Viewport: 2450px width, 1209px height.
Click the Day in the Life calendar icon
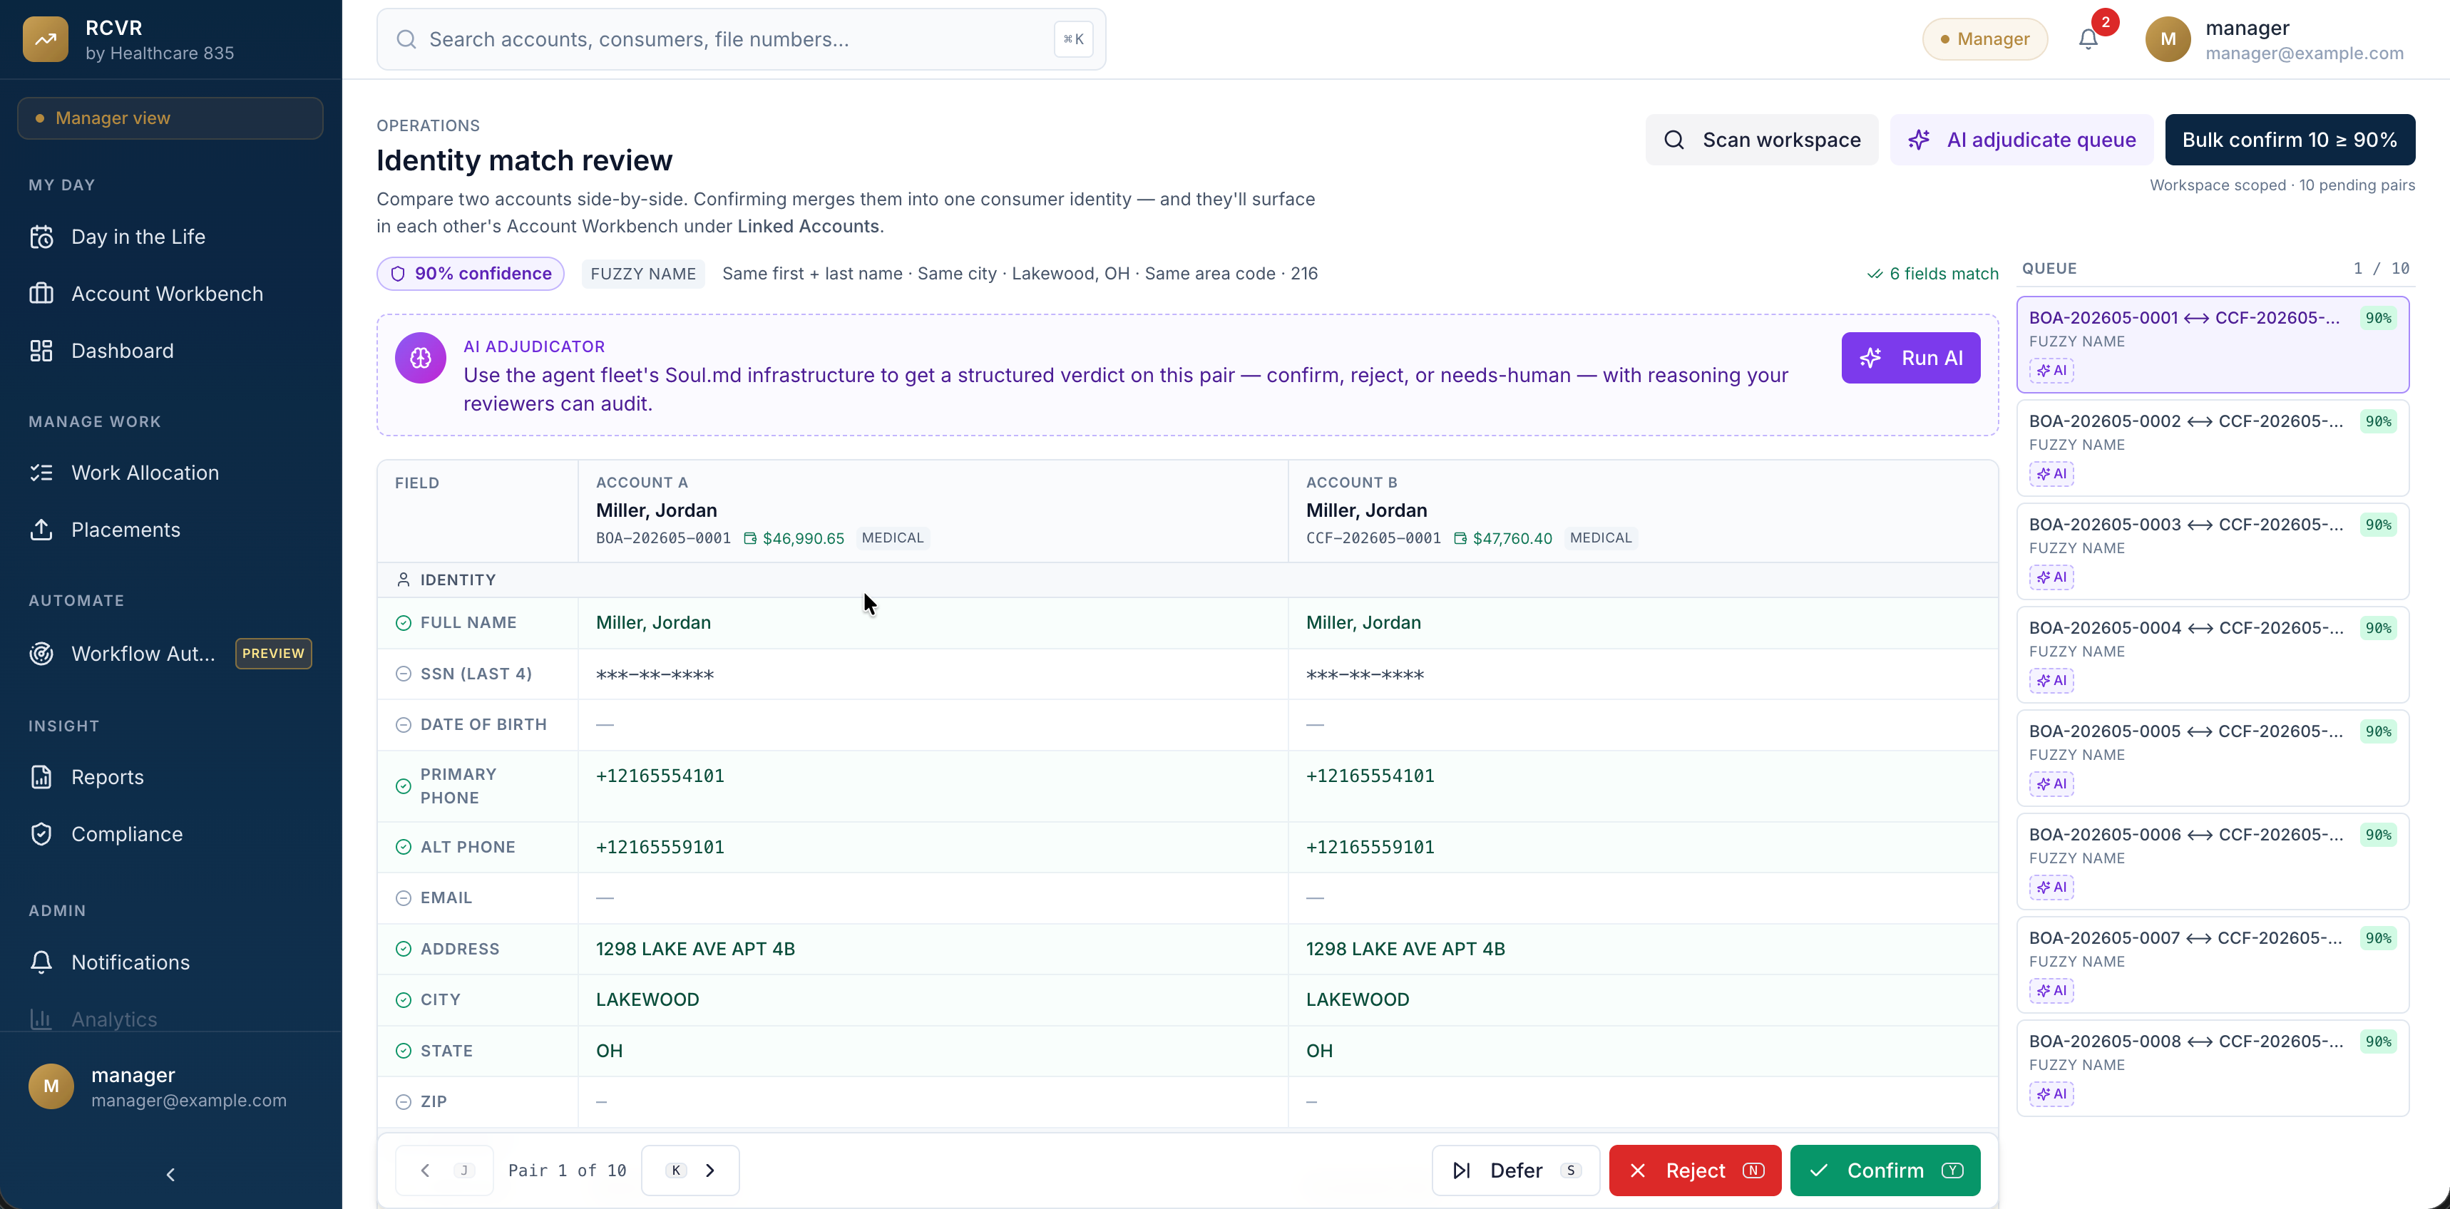(x=41, y=237)
